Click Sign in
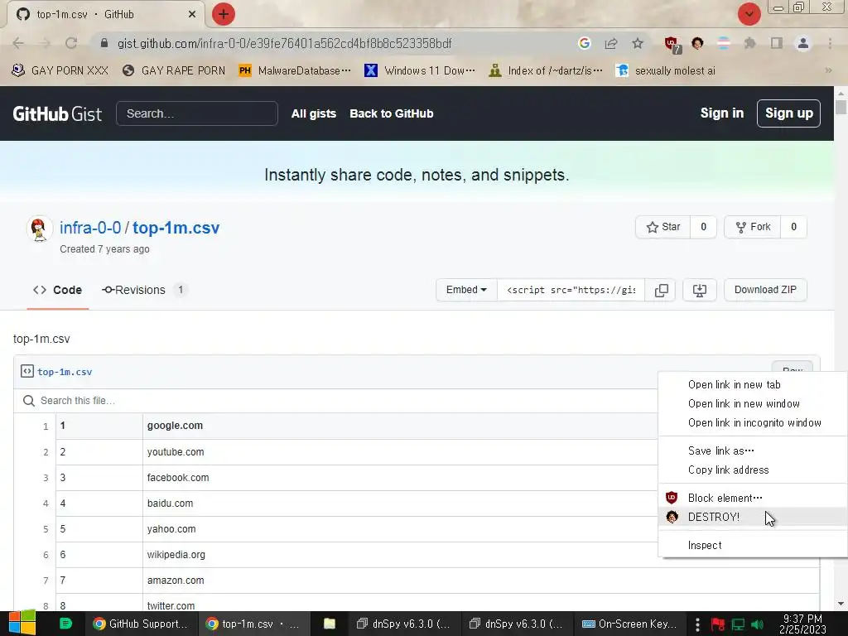The image size is (848, 636). coord(722,113)
